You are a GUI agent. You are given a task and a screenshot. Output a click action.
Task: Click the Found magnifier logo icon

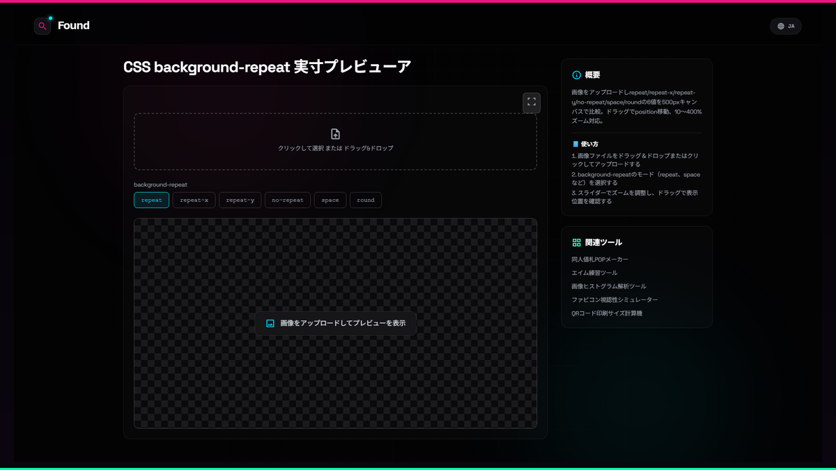coord(42,26)
